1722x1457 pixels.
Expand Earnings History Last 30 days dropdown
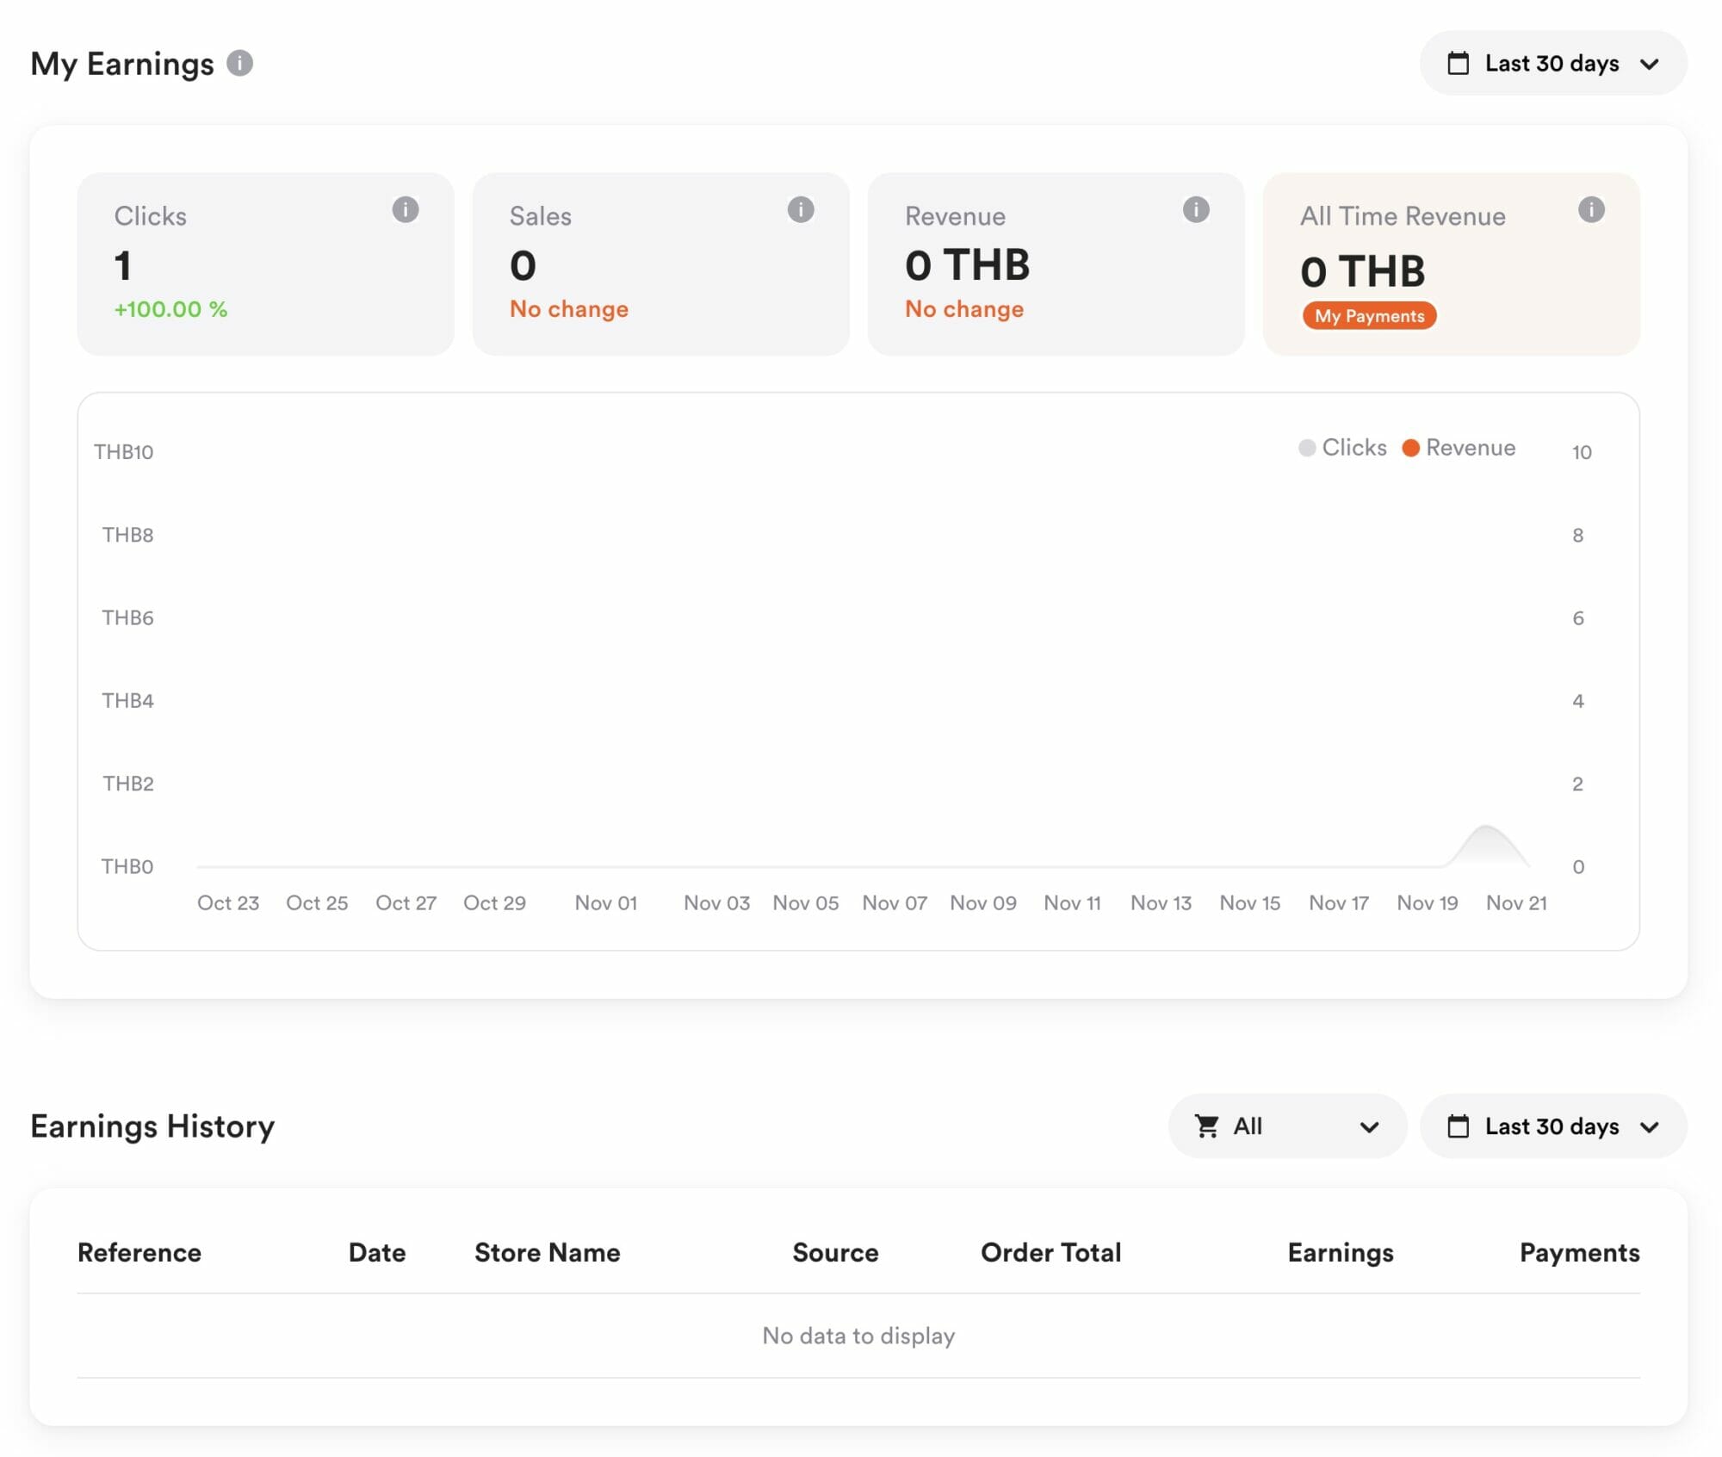click(1552, 1125)
